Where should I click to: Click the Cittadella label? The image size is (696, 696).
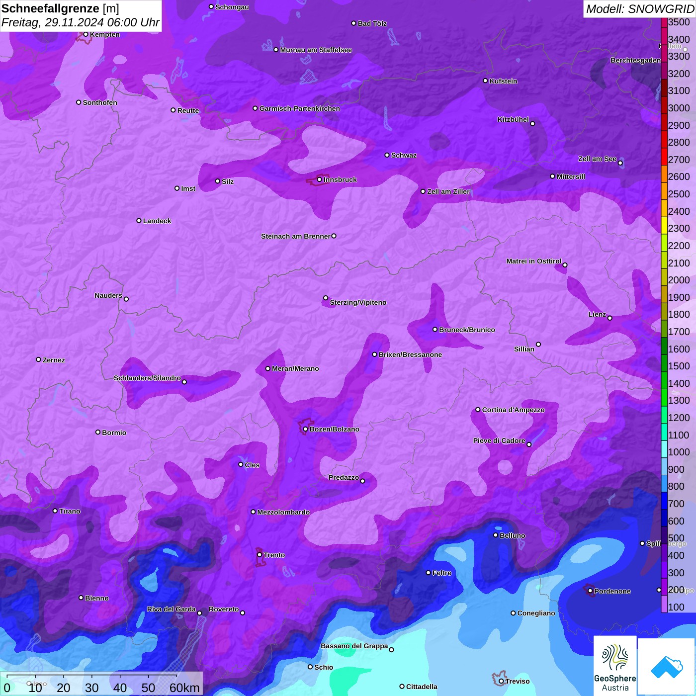coord(422,687)
